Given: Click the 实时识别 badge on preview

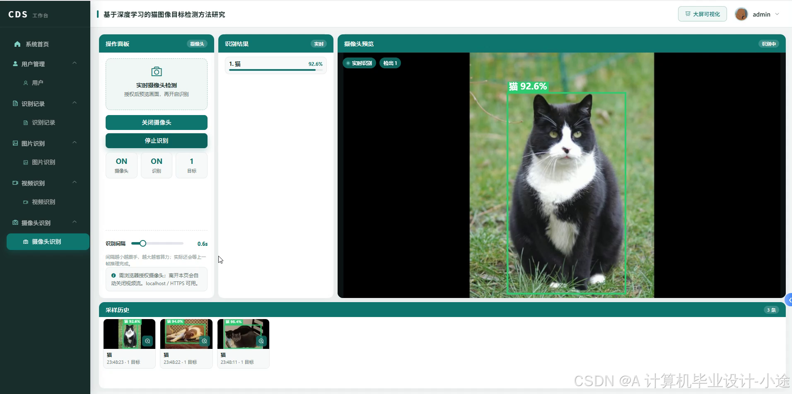Looking at the screenshot, I should pyautogui.click(x=359, y=63).
